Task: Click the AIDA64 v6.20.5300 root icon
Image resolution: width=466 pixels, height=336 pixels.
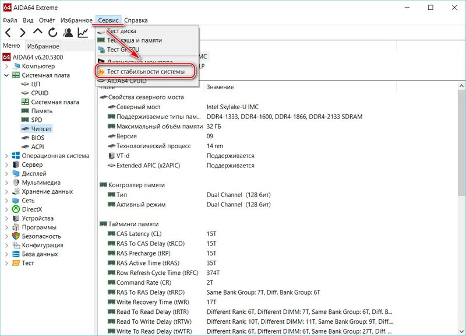Action: (6, 57)
